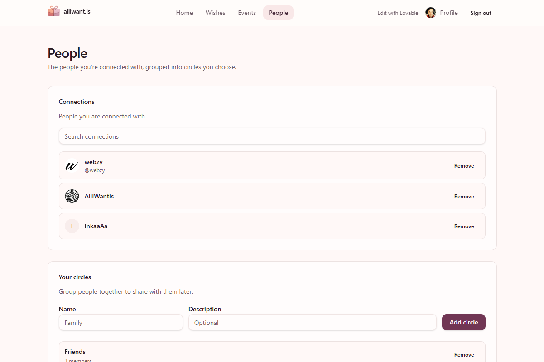Image resolution: width=544 pixels, height=362 pixels.
Task: Click the alliwant.is gift box logo
Action: coord(54,11)
